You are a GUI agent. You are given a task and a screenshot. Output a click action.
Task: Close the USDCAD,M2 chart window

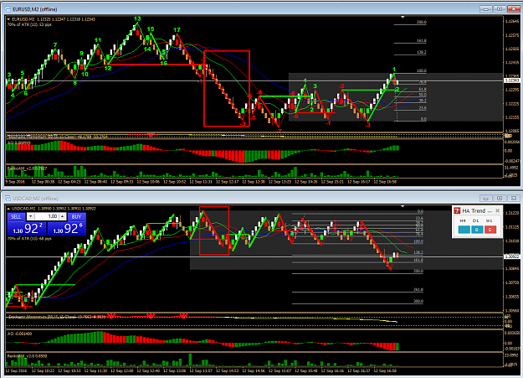click(514, 198)
